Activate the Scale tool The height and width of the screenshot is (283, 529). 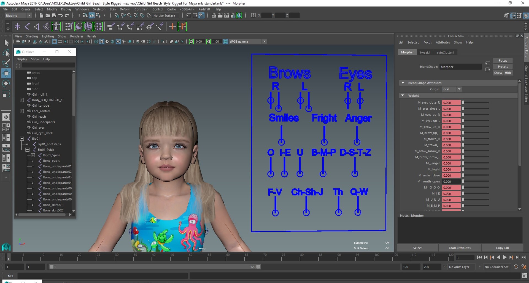(6, 94)
